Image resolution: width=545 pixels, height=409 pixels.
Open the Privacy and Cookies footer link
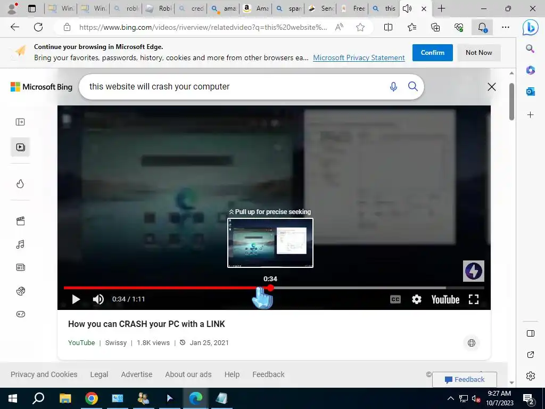pos(44,374)
